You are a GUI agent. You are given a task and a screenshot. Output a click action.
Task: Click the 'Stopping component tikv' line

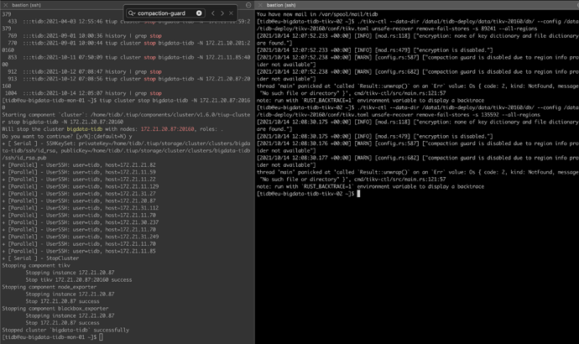tap(36, 266)
